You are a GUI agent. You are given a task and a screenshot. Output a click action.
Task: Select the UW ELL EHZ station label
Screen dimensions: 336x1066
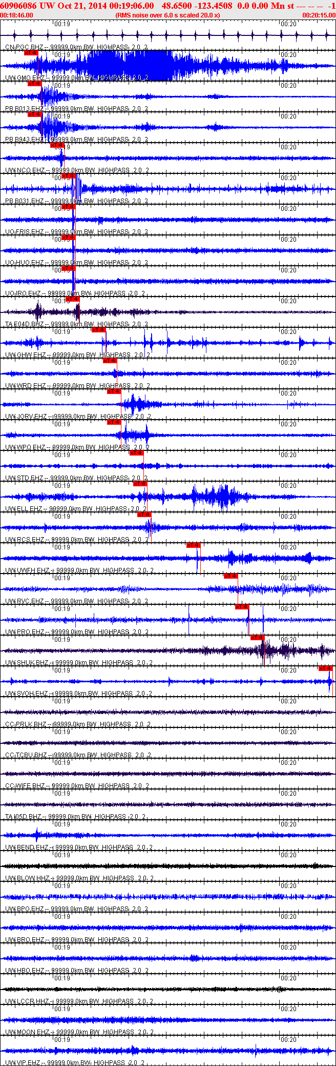24,508
